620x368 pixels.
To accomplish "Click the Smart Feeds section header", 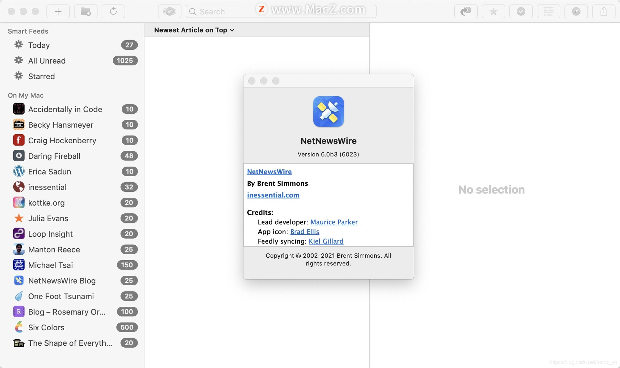I will coord(28,31).
